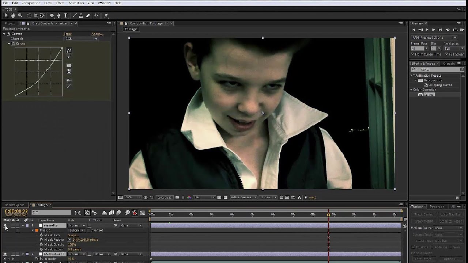Toggle Mask Path stopwatch
The width and height of the screenshot is (468, 263).
coord(41,235)
